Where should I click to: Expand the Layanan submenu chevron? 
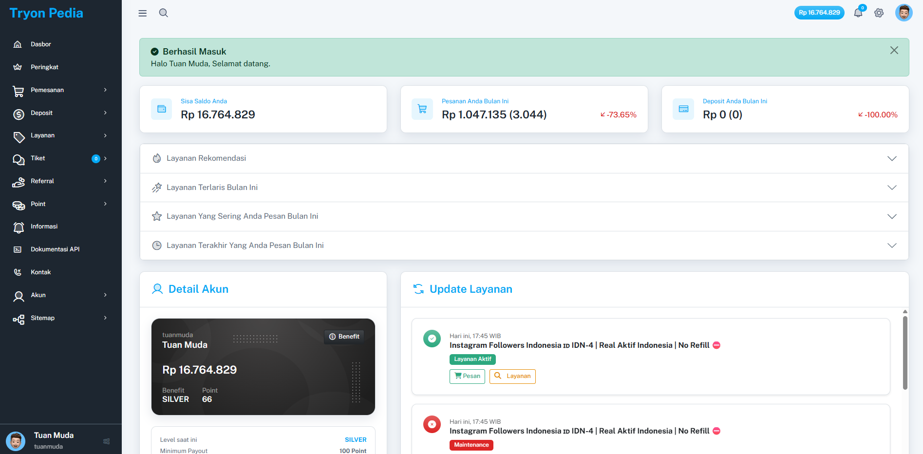105,135
